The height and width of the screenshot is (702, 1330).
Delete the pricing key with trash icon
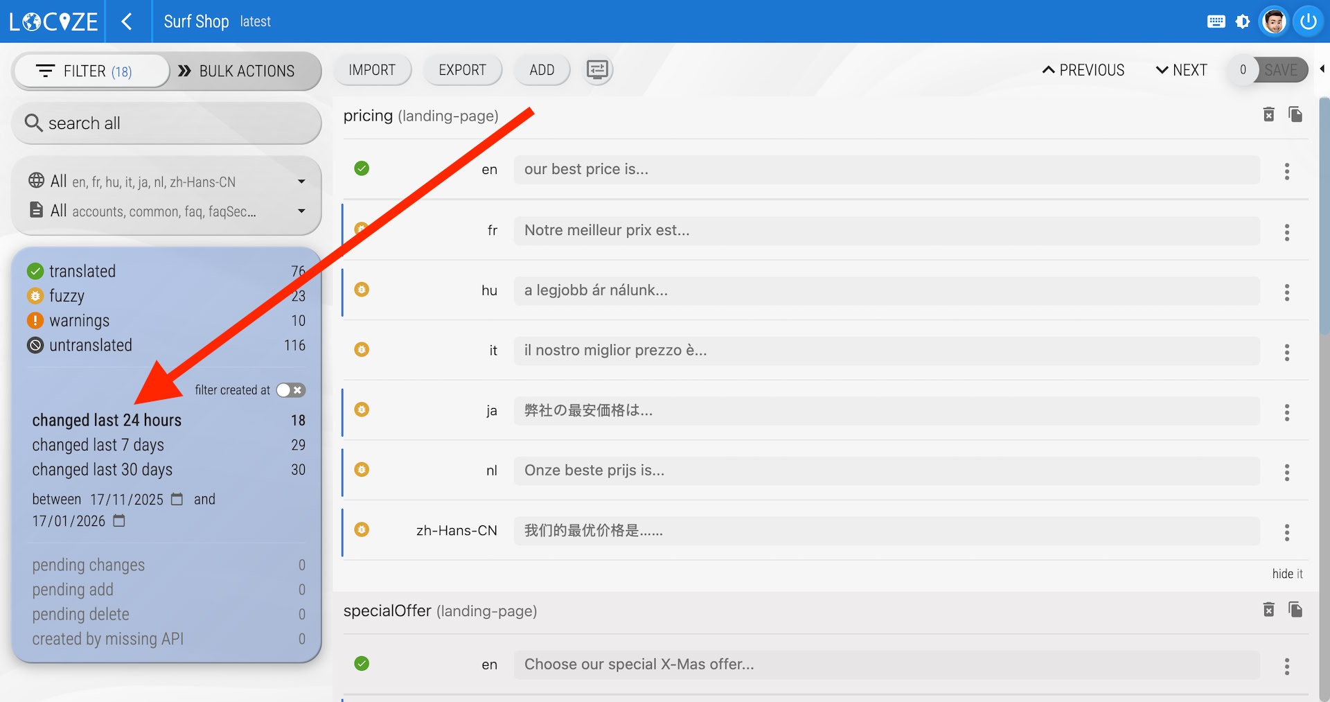pyautogui.click(x=1268, y=114)
